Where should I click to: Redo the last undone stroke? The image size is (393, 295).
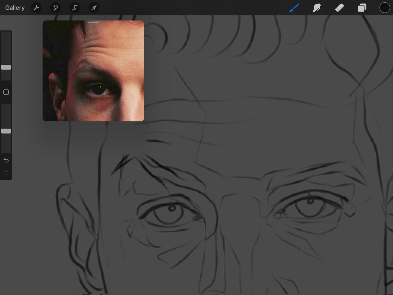pos(6,172)
